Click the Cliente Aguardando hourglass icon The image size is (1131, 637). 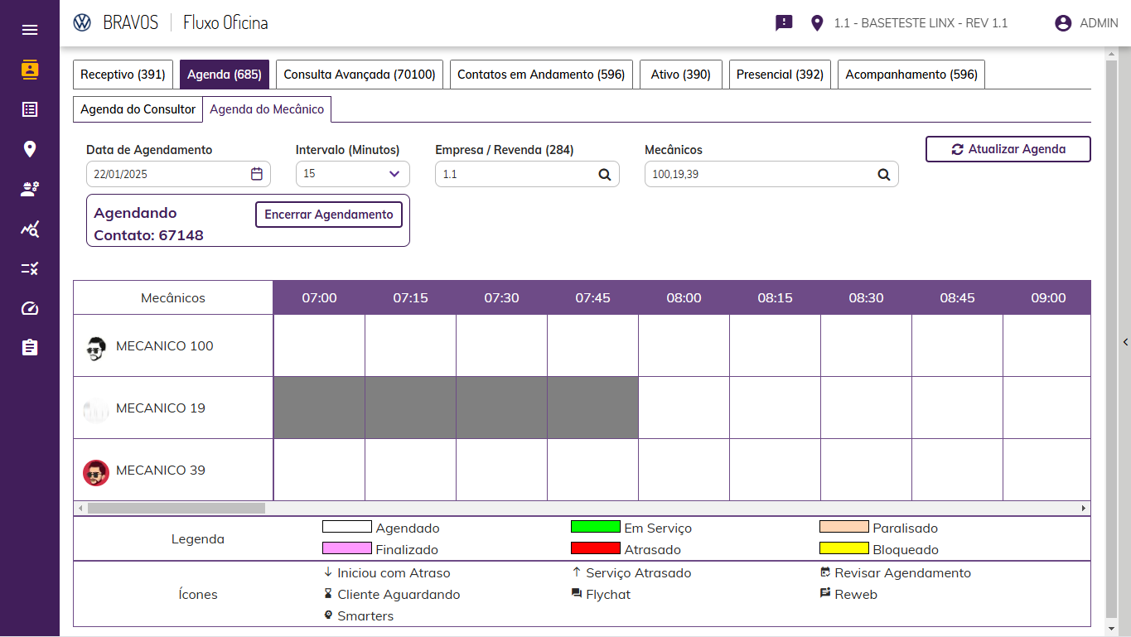(x=328, y=594)
